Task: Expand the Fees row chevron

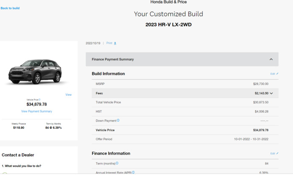Action: [271, 93]
